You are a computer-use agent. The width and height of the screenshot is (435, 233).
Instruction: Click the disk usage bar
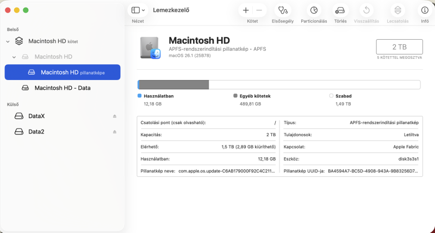279,85
